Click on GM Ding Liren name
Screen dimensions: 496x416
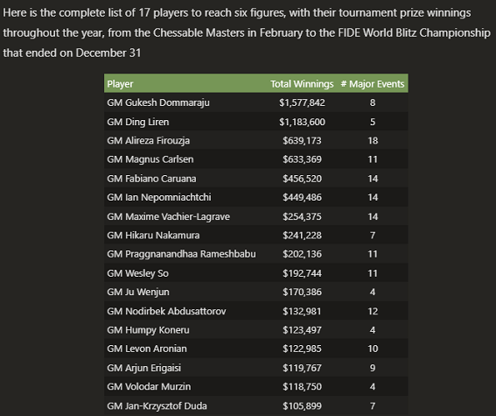[138, 122]
